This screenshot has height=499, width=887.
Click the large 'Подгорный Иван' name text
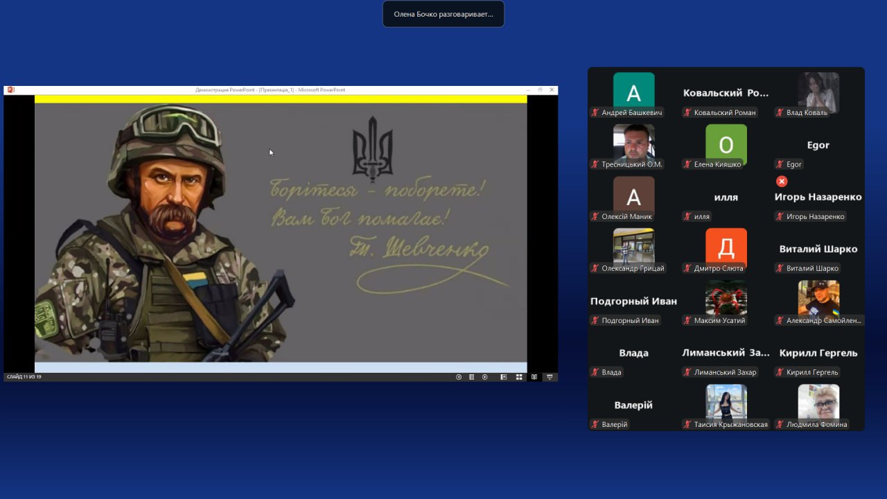tap(633, 301)
